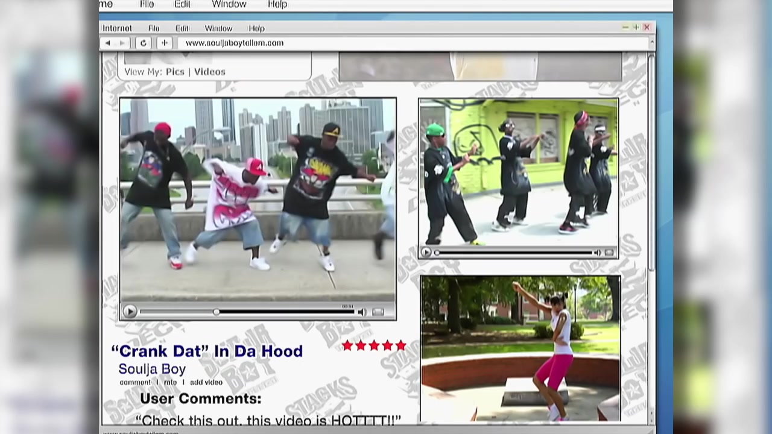Open the inner browser Edit menu
This screenshot has height=434, width=772.
point(182,28)
